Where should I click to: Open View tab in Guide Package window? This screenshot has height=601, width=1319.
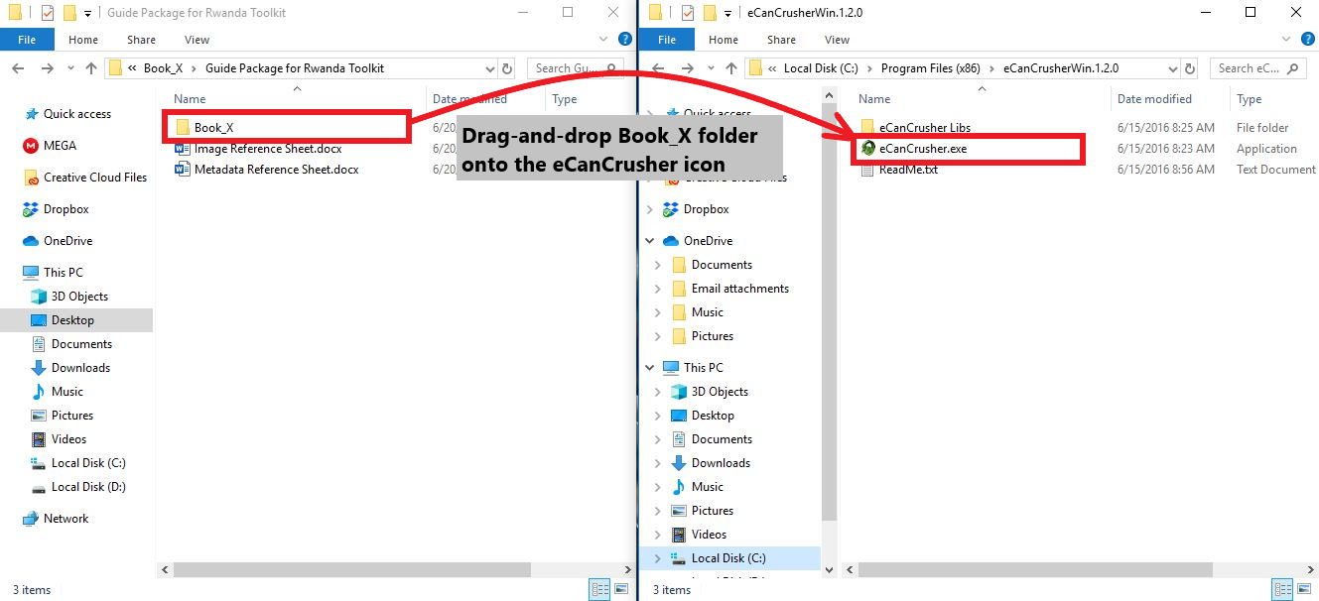click(x=198, y=40)
